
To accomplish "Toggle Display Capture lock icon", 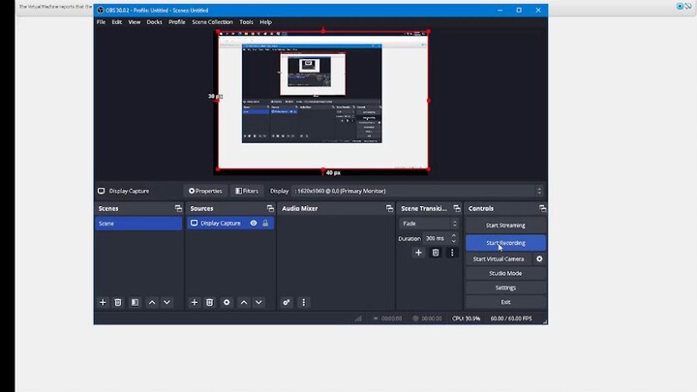I will 265,224.
